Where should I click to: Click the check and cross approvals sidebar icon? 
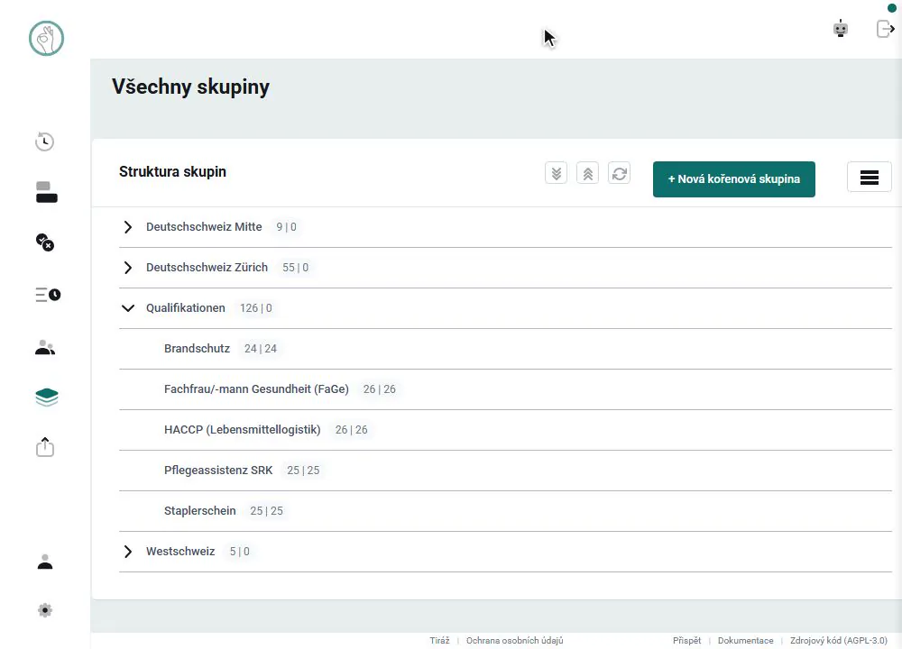click(x=45, y=242)
